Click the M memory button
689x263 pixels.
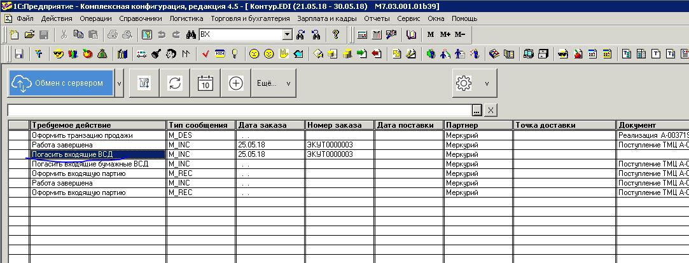(x=431, y=35)
